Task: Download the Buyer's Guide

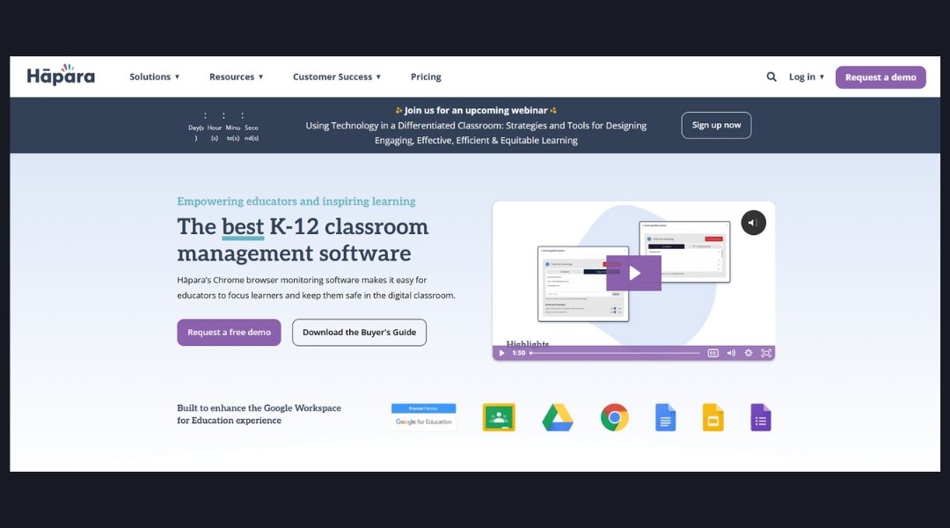Action: (x=359, y=332)
